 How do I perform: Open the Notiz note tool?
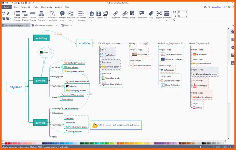pos(132,15)
